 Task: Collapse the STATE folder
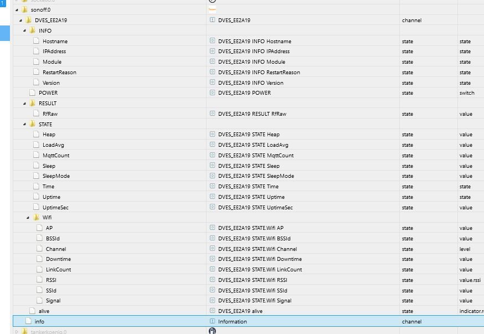pyautogui.click(x=24, y=124)
